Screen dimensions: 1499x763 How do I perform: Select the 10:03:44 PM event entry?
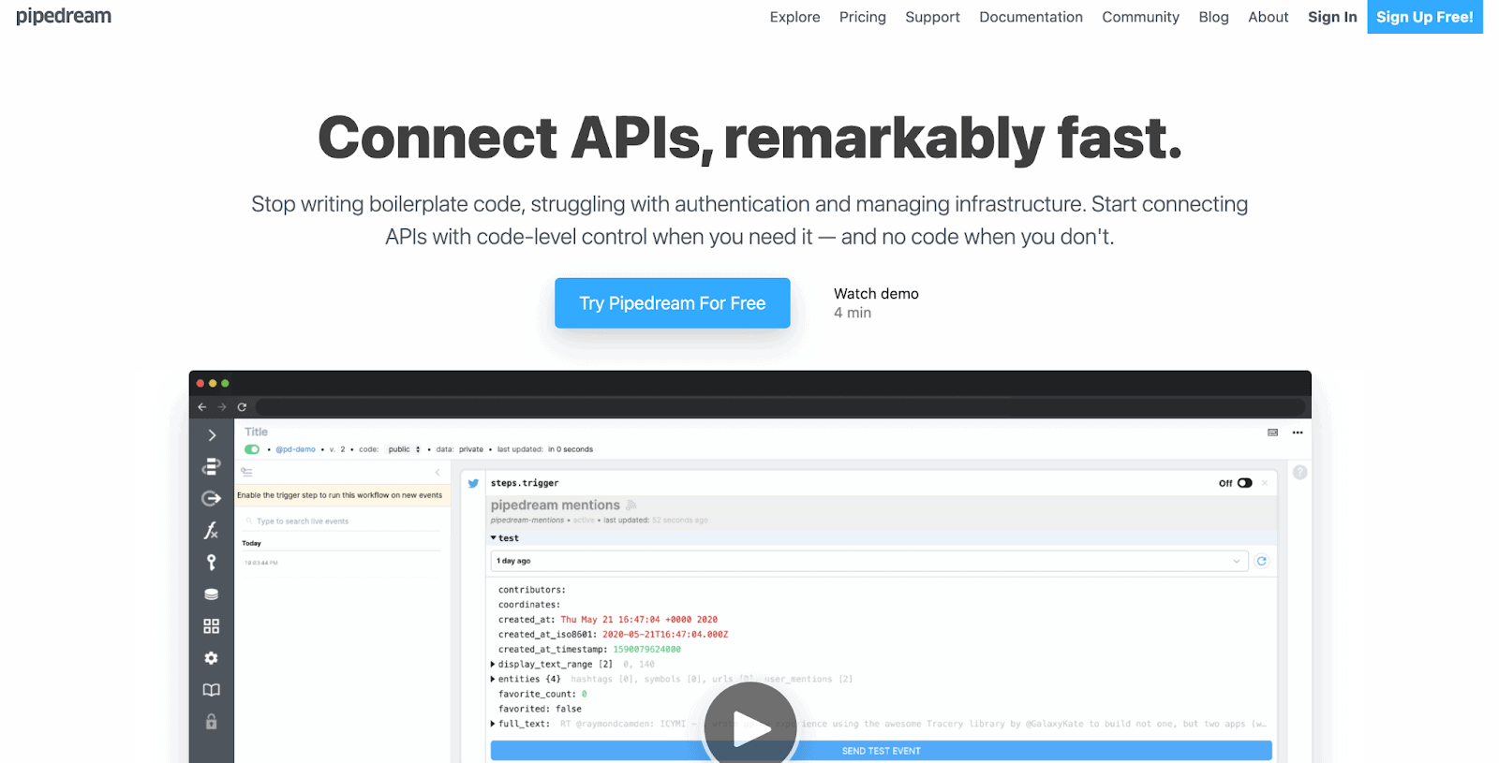(x=261, y=563)
